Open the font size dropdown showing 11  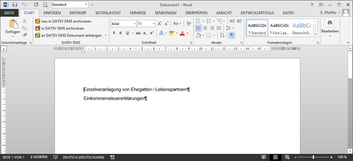click(x=153, y=24)
